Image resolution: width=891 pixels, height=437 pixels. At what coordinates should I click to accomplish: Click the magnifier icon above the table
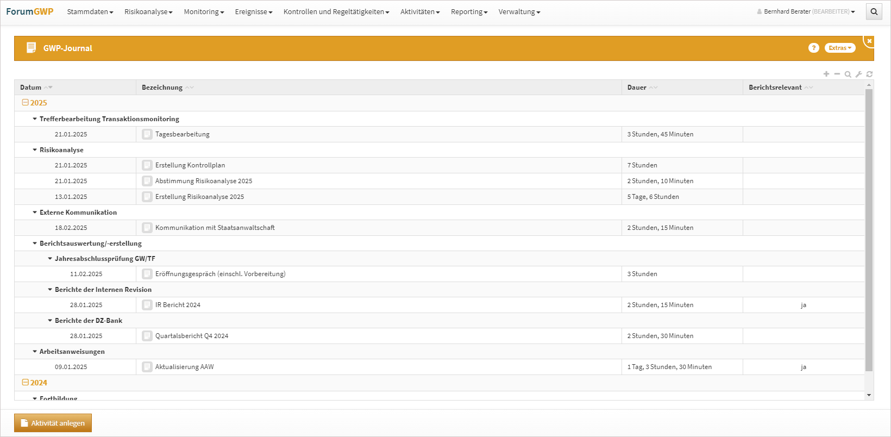848,74
